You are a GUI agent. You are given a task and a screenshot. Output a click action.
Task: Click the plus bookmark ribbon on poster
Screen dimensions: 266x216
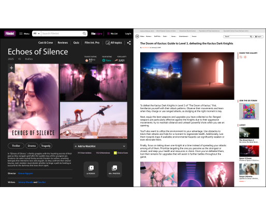[11, 68]
